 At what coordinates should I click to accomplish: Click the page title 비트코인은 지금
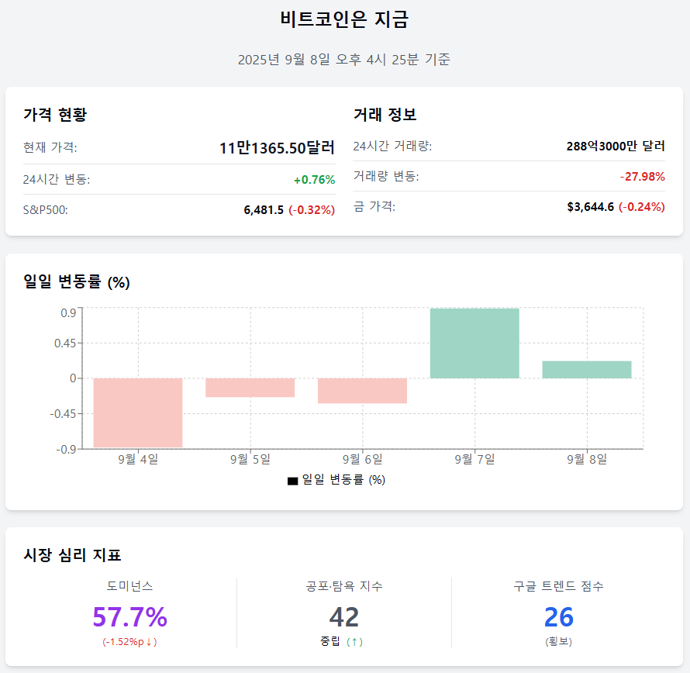tap(344, 20)
